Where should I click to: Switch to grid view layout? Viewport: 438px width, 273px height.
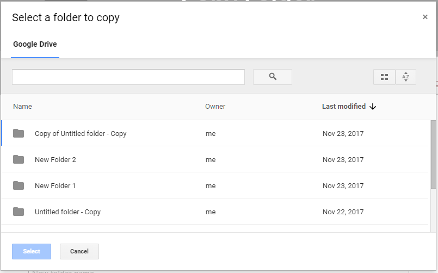tap(384, 77)
